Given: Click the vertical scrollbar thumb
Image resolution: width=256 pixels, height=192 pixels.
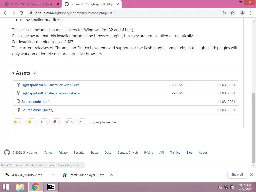Looking at the screenshot, I should (254, 128).
